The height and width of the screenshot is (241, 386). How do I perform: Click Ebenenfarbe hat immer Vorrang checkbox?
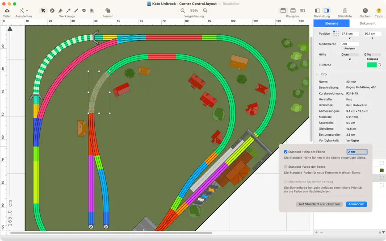click(285, 182)
